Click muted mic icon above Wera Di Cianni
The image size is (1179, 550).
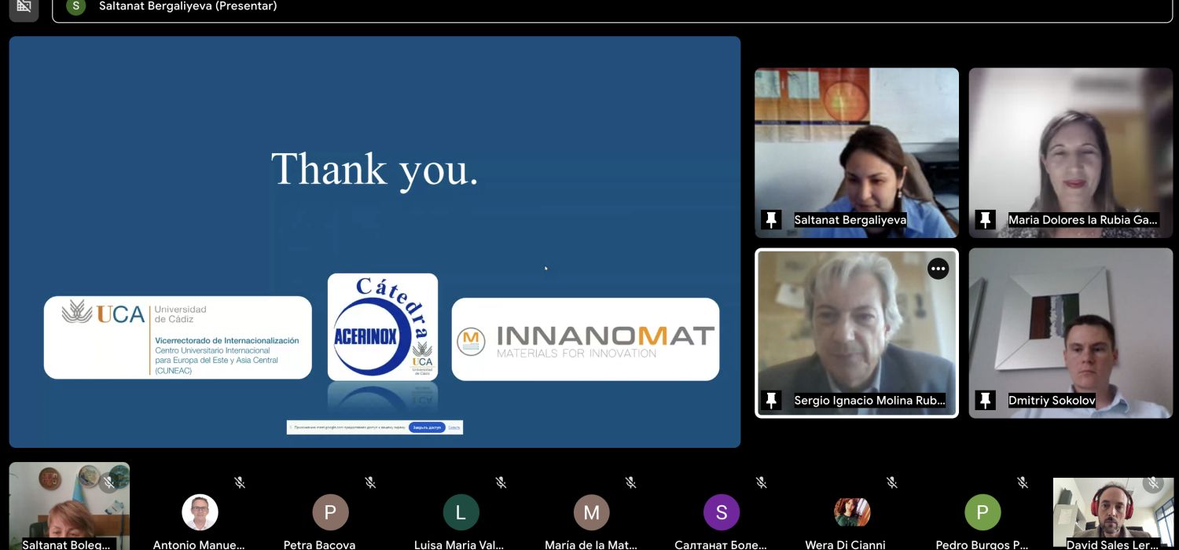[891, 482]
